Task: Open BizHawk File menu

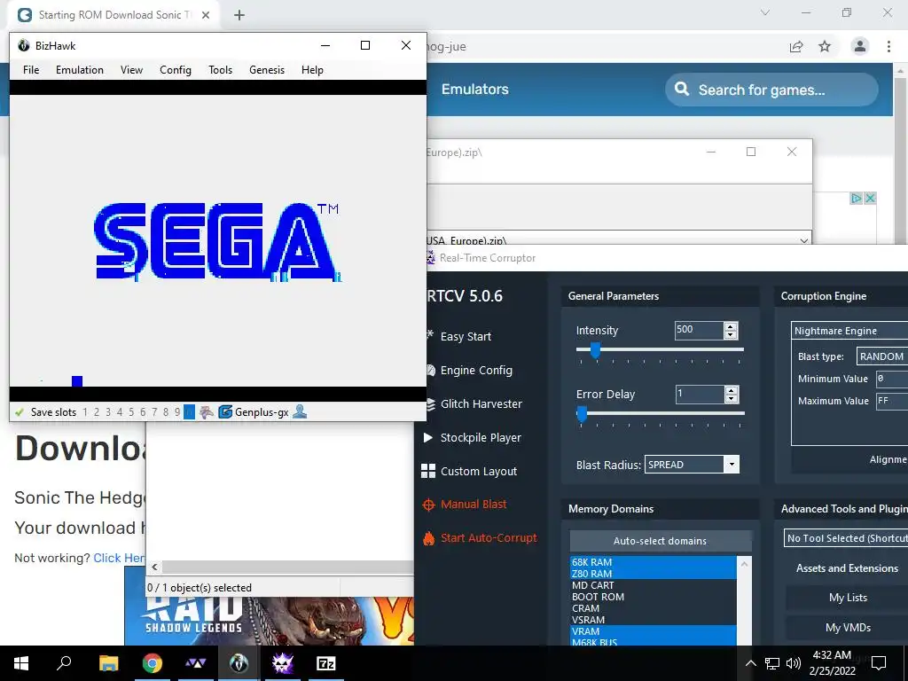Action: coord(31,70)
